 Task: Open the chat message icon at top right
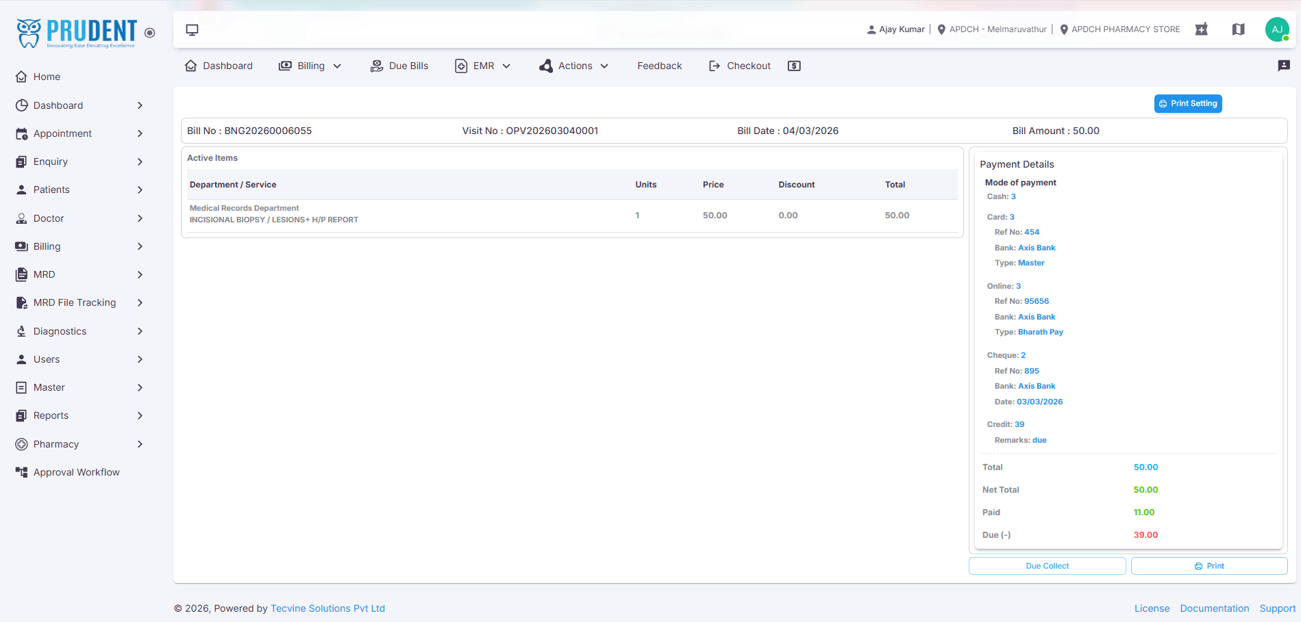coord(1284,66)
